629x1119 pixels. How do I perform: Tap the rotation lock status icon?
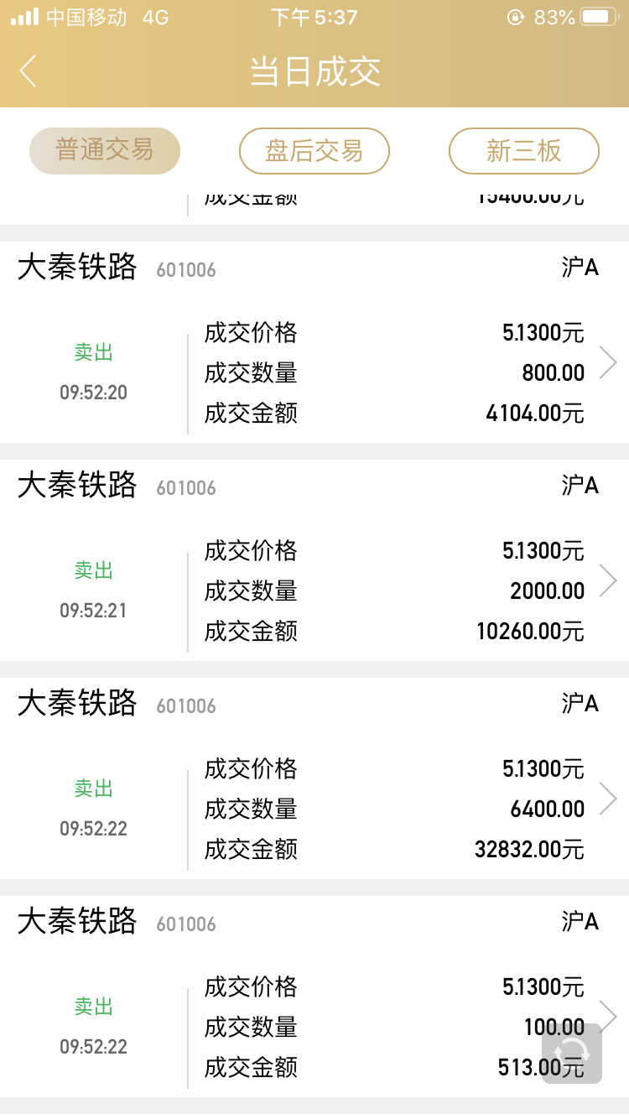pos(516,17)
